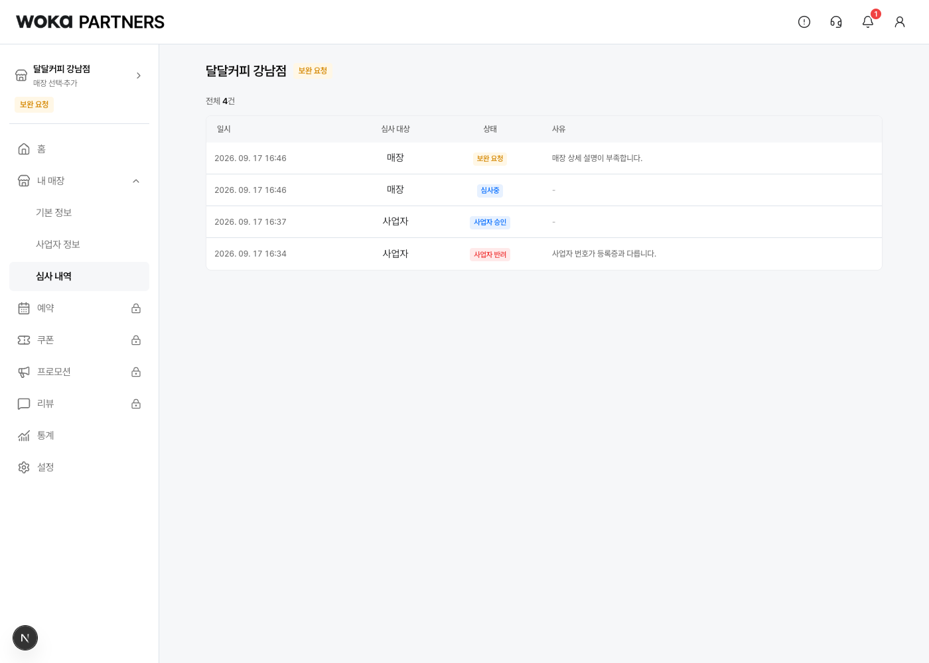This screenshot has height=663, width=929.
Task: Click the date 2026. 09. 17 16:37
Action: [x=250, y=222]
